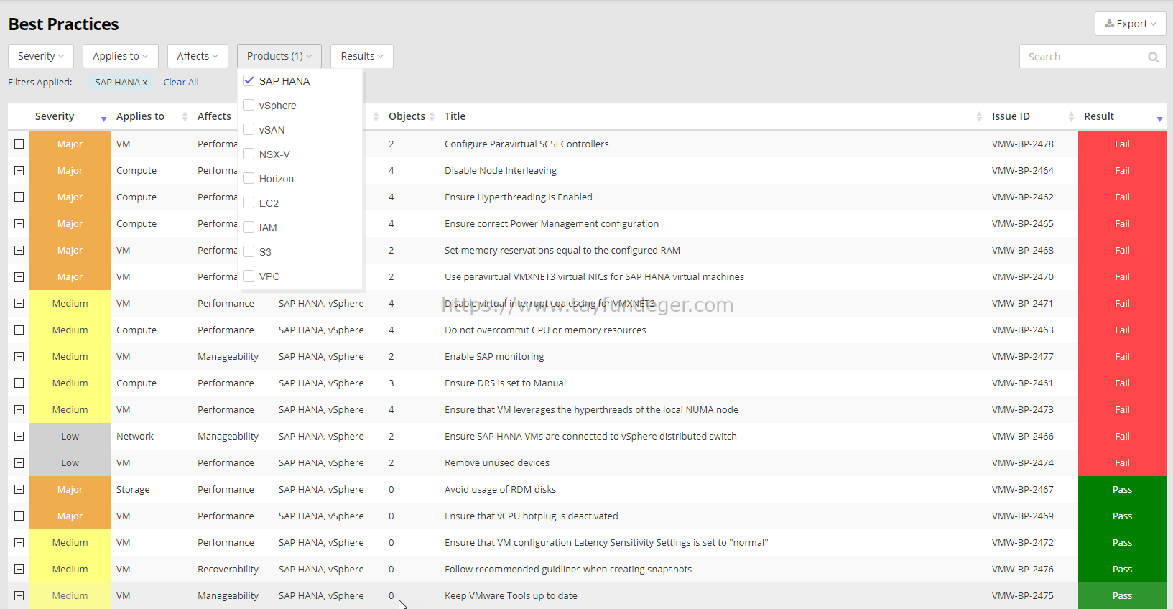Check the Horizon product checkbox
This screenshot has width=1173, height=609.
click(x=249, y=178)
